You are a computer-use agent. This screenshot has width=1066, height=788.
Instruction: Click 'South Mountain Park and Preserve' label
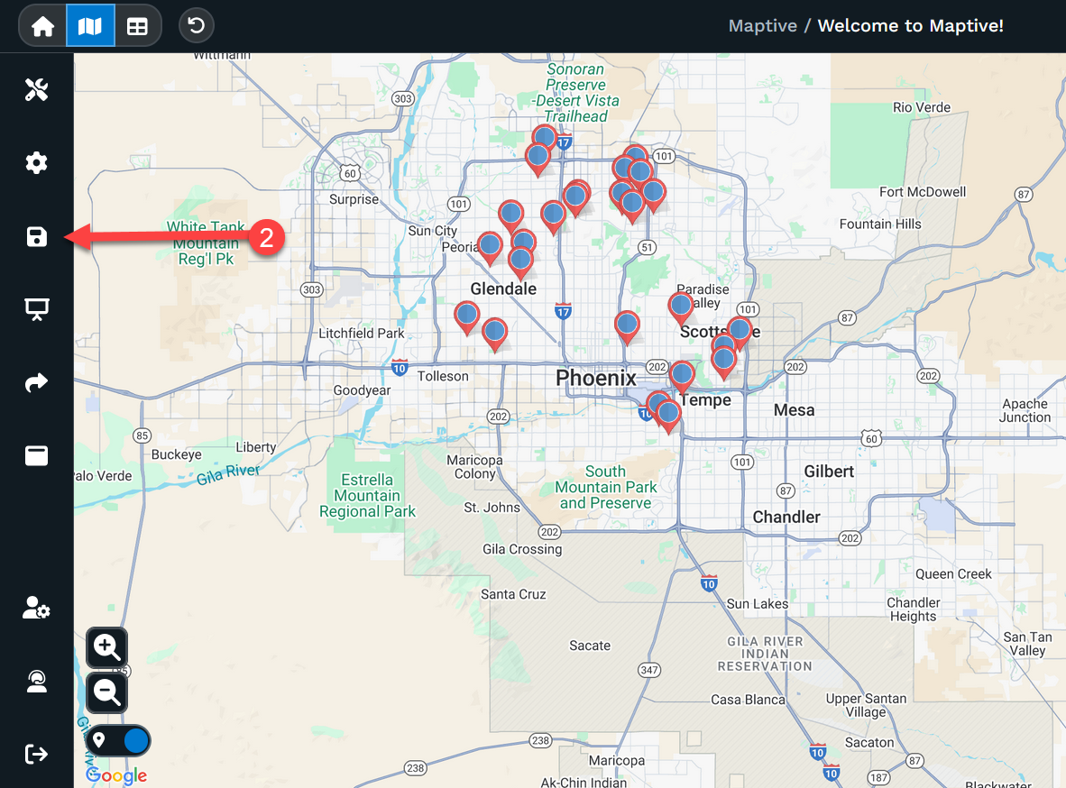tap(605, 488)
